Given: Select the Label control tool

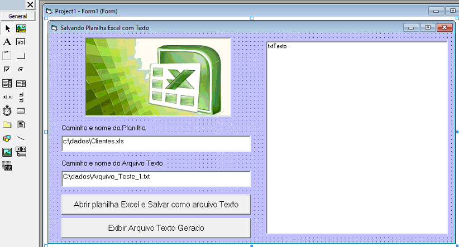Looking at the screenshot, I should [x=7, y=42].
